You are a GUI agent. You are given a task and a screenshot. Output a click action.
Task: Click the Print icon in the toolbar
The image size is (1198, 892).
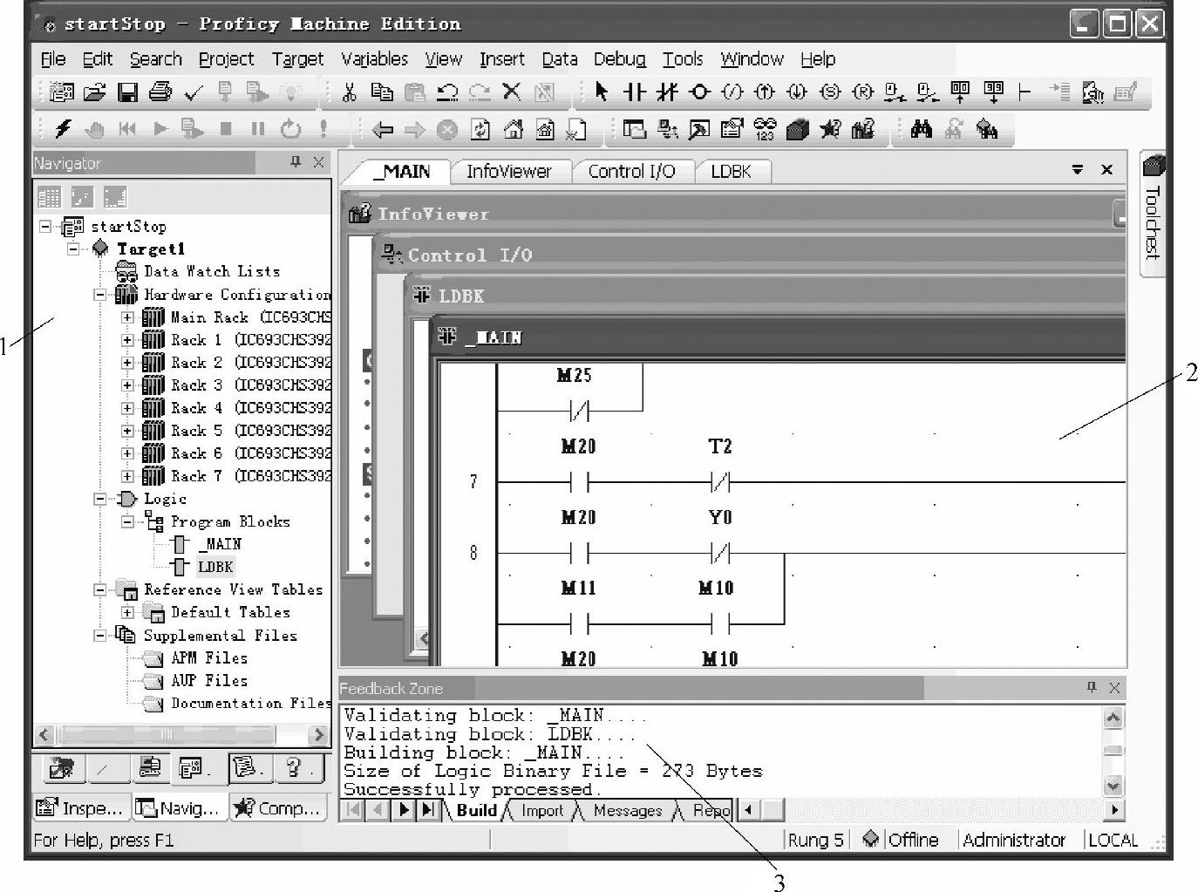(160, 92)
